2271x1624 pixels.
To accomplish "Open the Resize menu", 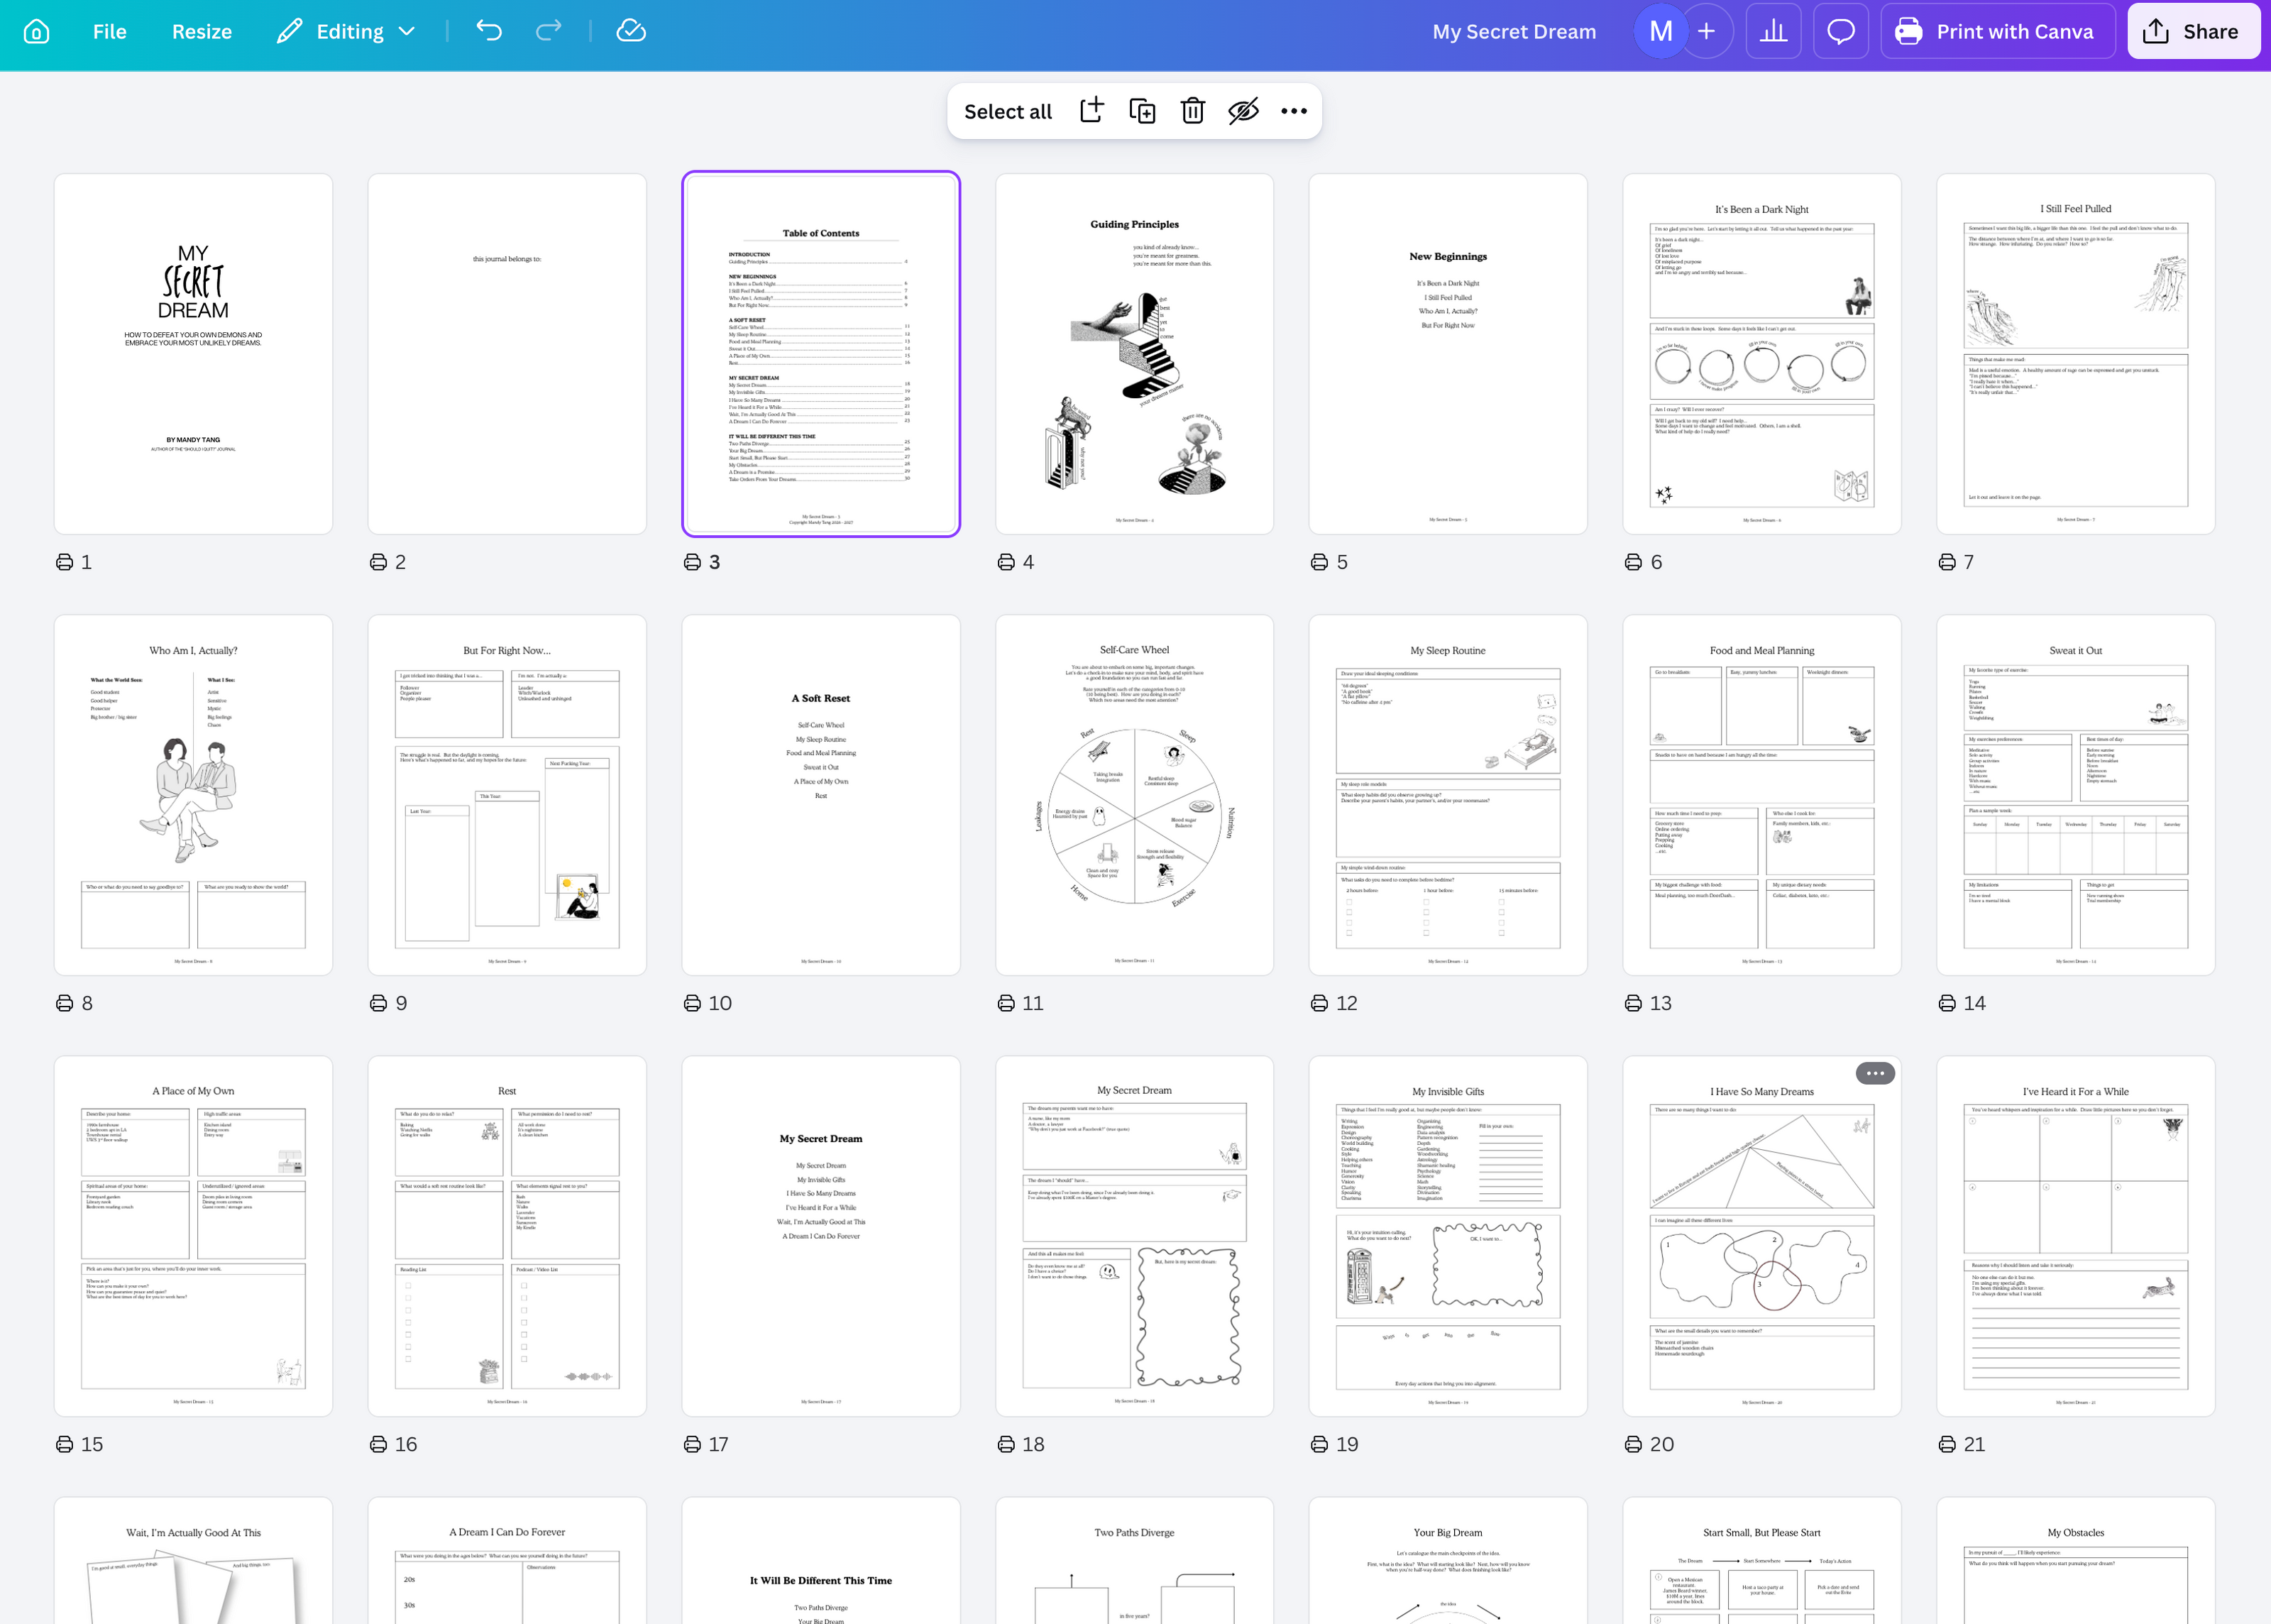I will pos(202,31).
